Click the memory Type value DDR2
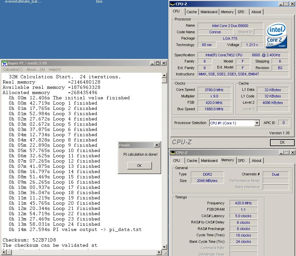This screenshot has height=256, width=296. tap(207, 174)
